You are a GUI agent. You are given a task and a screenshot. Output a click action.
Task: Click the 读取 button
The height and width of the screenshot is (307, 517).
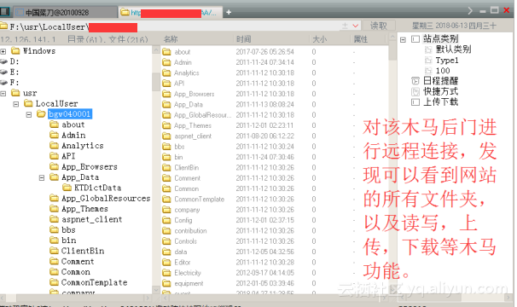[x=379, y=26]
